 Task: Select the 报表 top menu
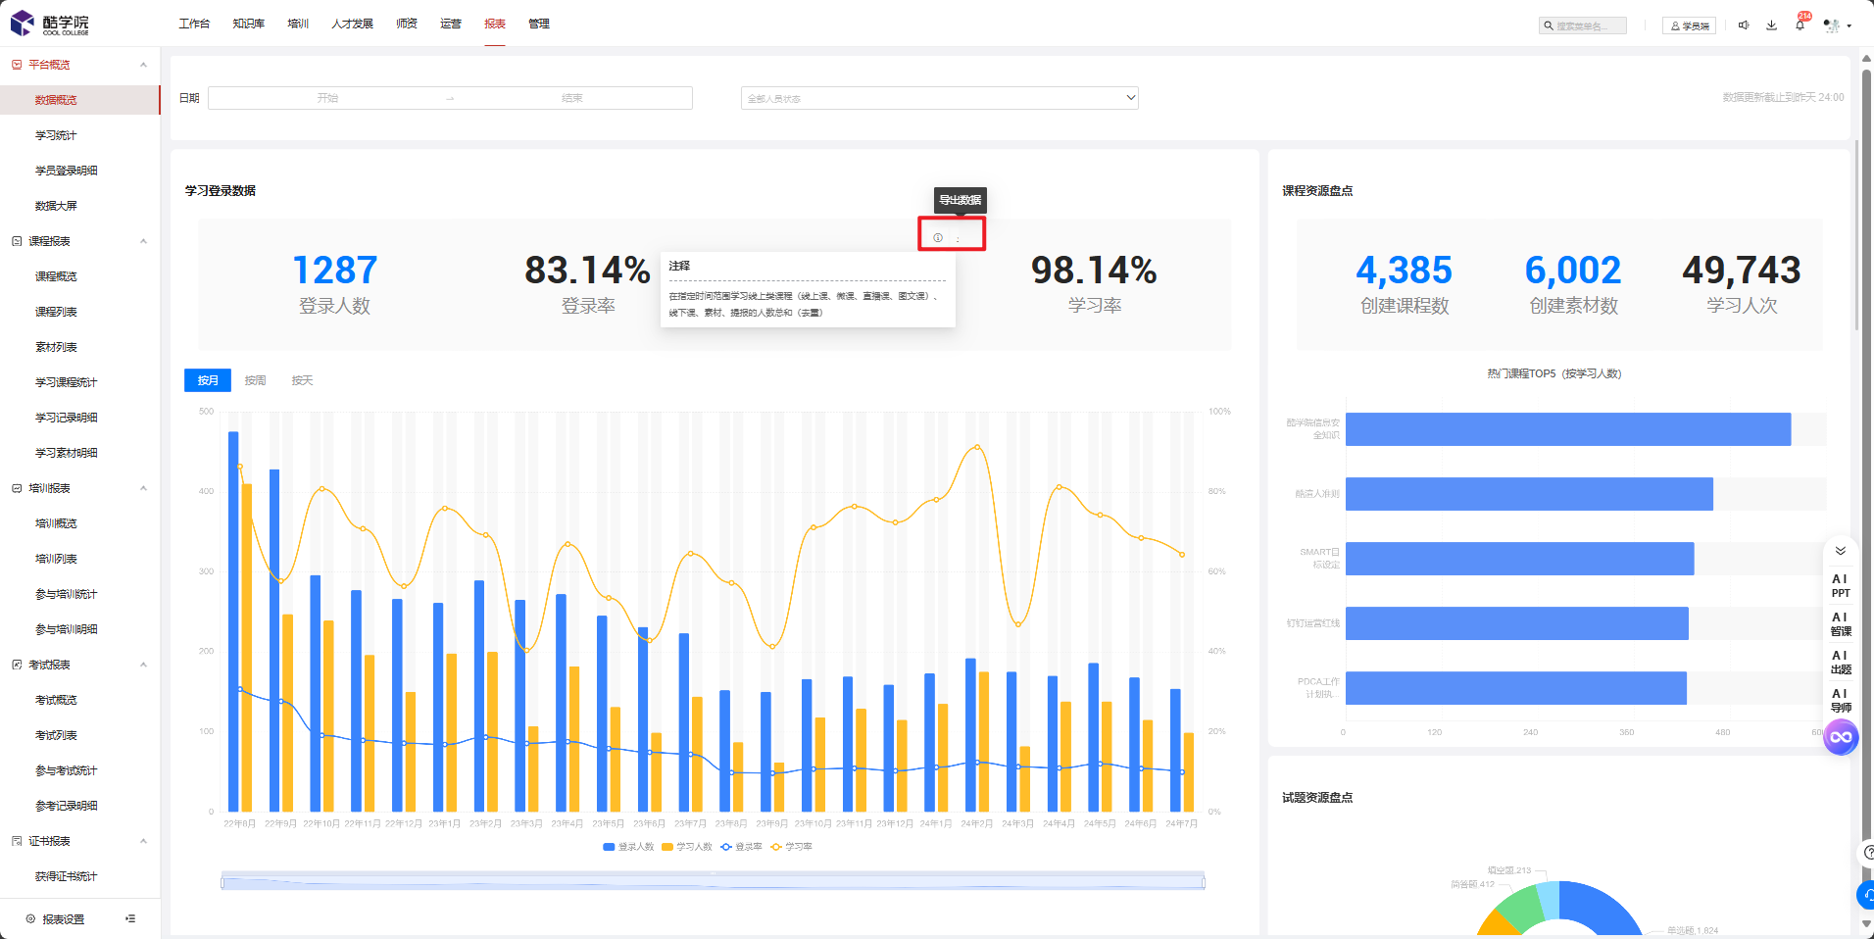click(495, 24)
